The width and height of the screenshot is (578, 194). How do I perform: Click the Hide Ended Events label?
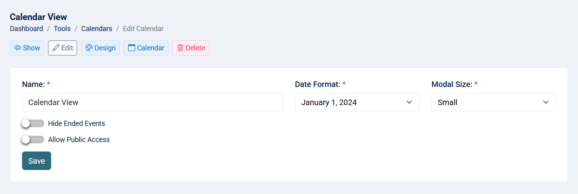coord(76,124)
